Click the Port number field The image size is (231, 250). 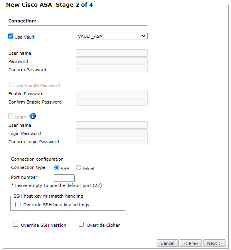pos(64,178)
